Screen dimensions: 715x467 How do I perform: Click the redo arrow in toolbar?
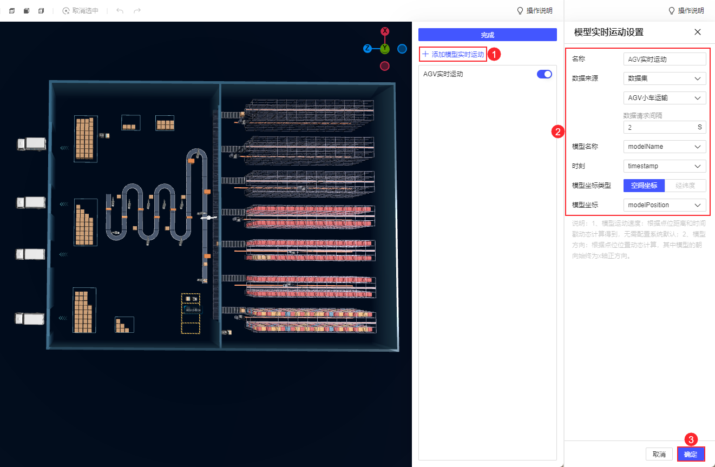[x=137, y=11]
